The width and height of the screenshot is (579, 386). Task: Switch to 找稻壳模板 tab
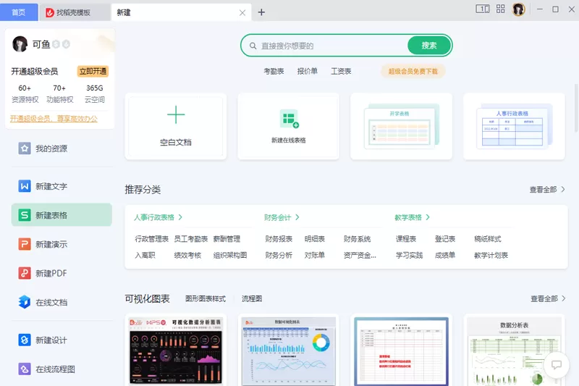click(x=75, y=12)
